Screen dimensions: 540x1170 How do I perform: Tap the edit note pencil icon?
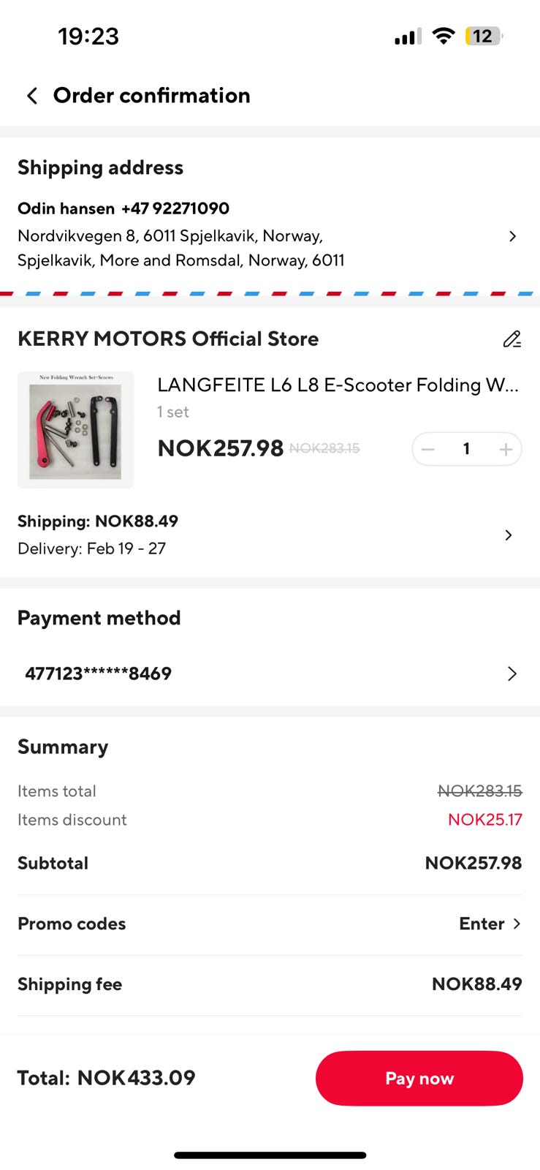(x=512, y=339)
